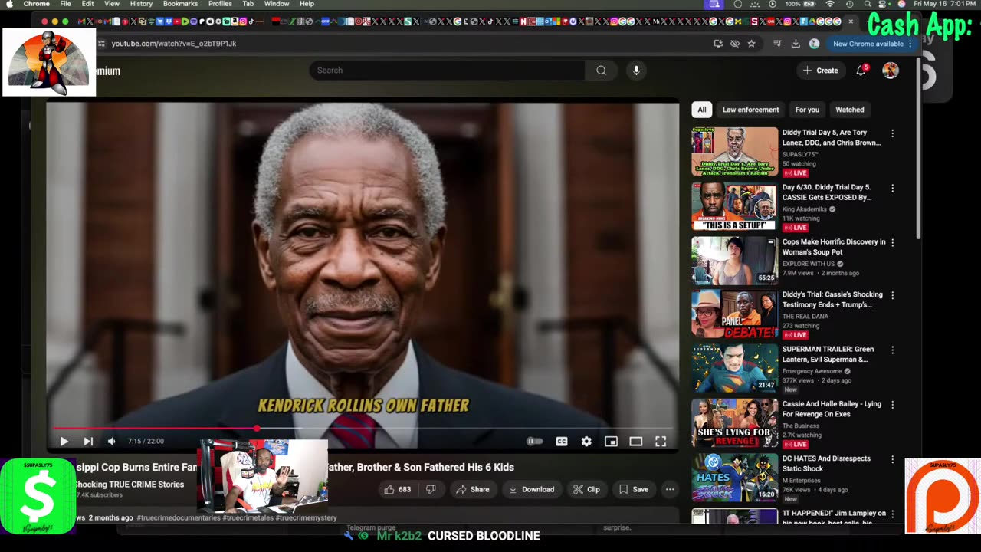
Task: Switch to theater mode view
Action: [x=635, y=441]
